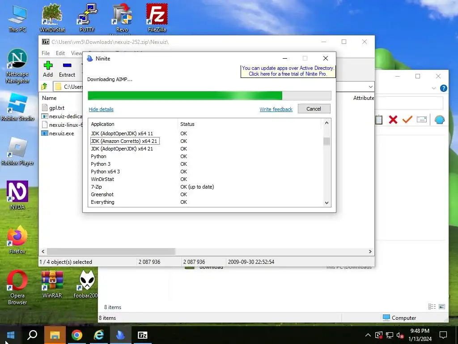Launch Opera Browser desktop icon

coord(17,288)
